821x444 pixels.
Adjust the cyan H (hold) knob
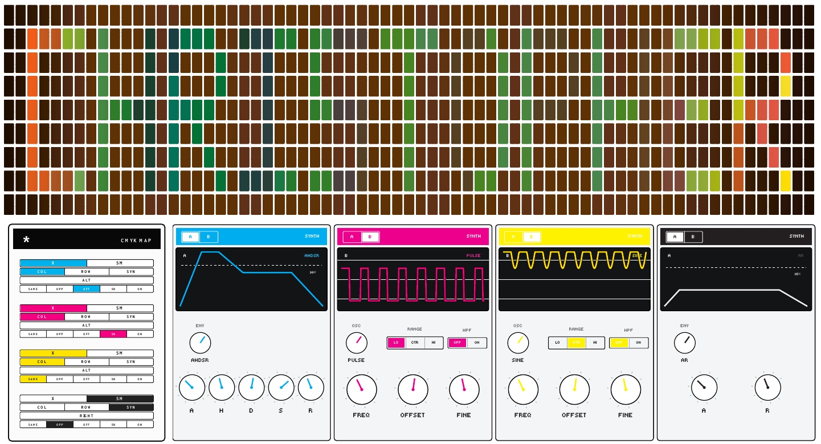click(222, 388)
